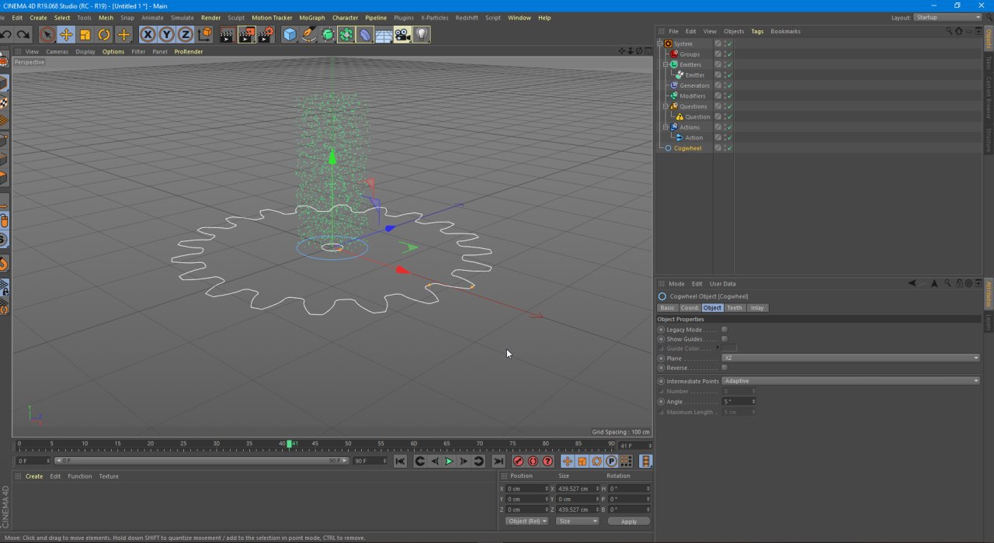994x543 pixels.
Task: Open the Floor environment objects icon
Action: [384, 34]
